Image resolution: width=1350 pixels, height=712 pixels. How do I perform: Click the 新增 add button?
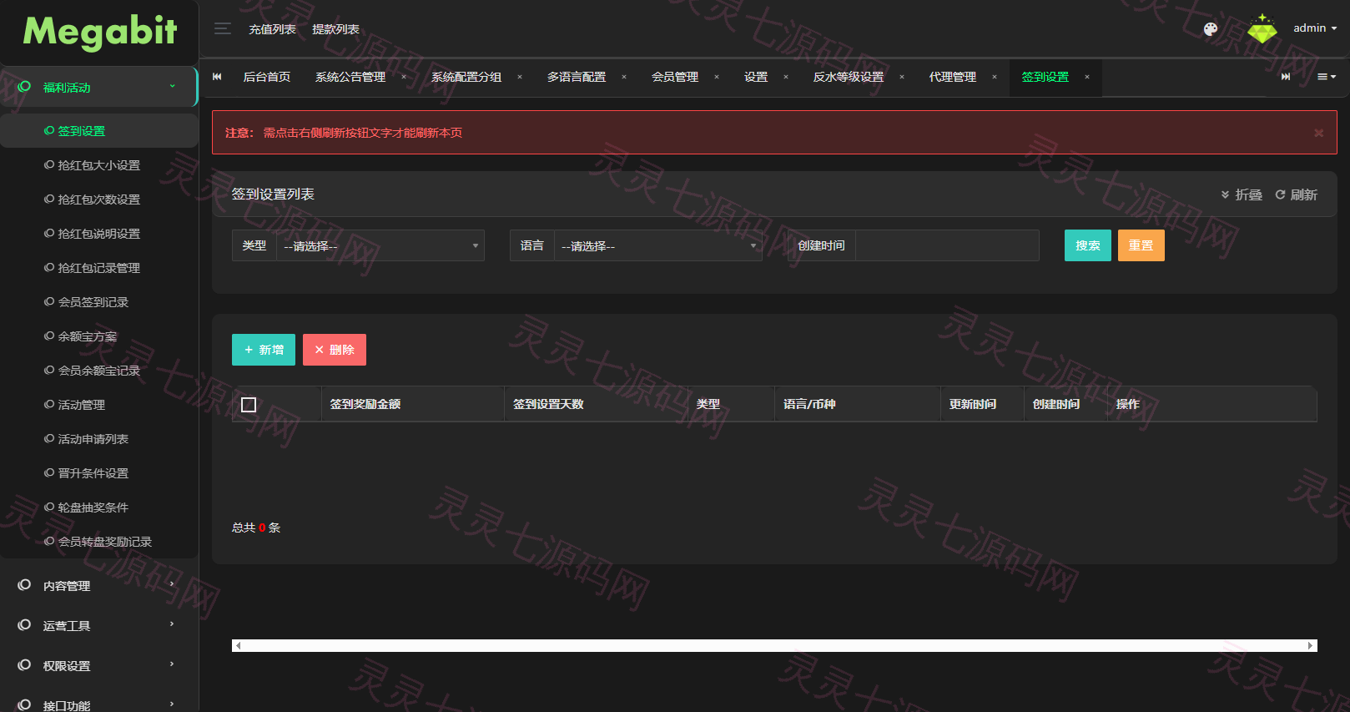click(264, 350)
